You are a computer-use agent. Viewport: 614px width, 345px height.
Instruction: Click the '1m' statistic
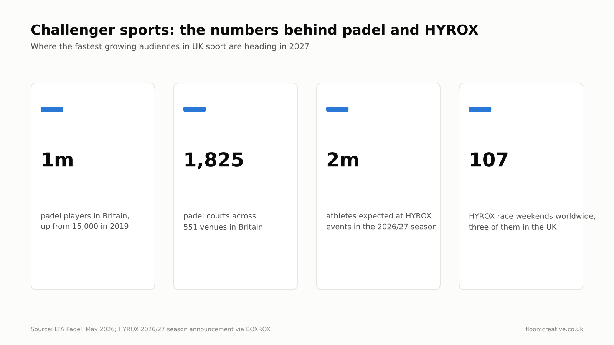[57, 160]
